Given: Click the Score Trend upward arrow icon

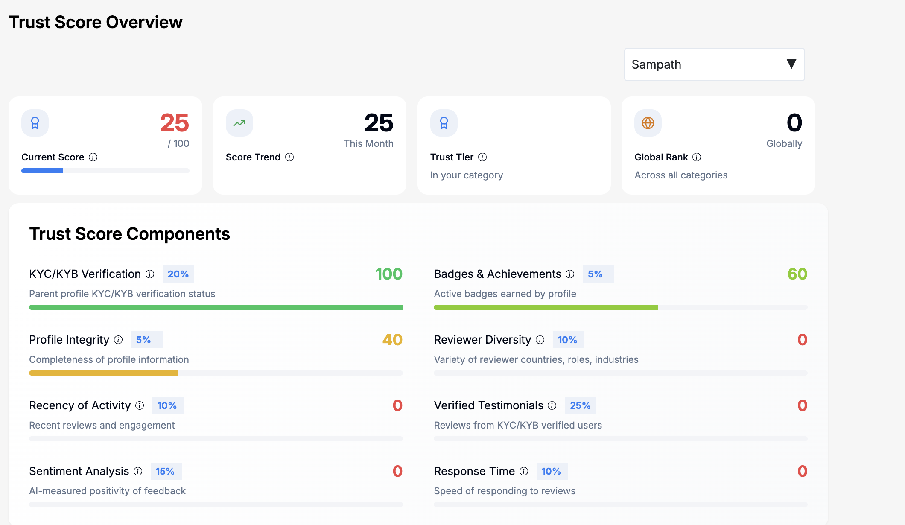Looking at the screenshot, I should point(239,123).
